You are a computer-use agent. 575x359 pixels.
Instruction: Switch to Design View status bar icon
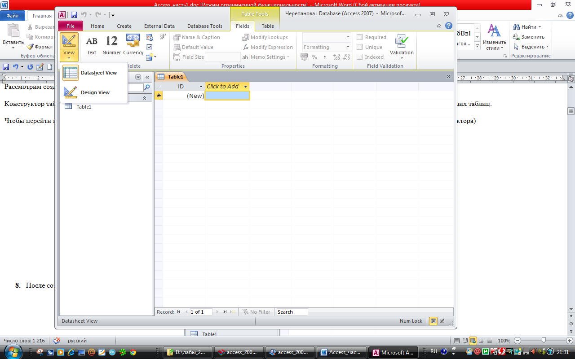point(442,321)
